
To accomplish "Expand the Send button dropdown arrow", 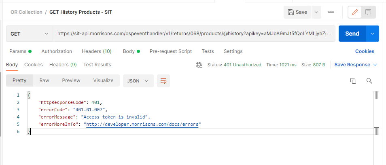I will click(x=373, y=34).
